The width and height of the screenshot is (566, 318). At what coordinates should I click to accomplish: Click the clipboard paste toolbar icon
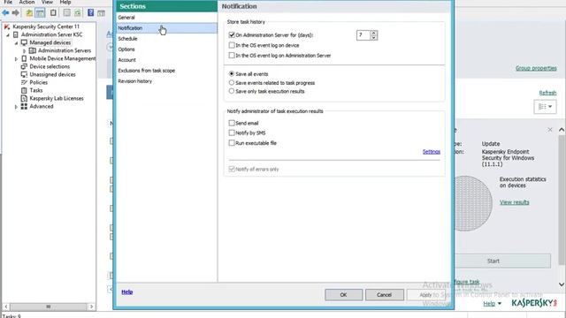click(53, 13)
